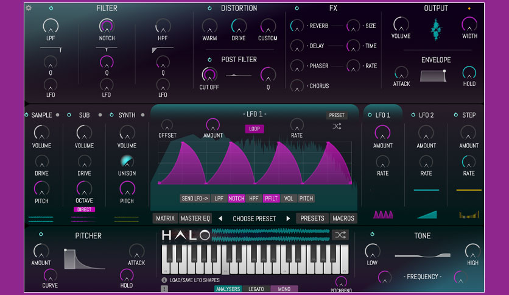The height and width of the screenshot is (295, 509).
Task: Toggle the SAMPLE layer power button
Action: tap(27, 115)
